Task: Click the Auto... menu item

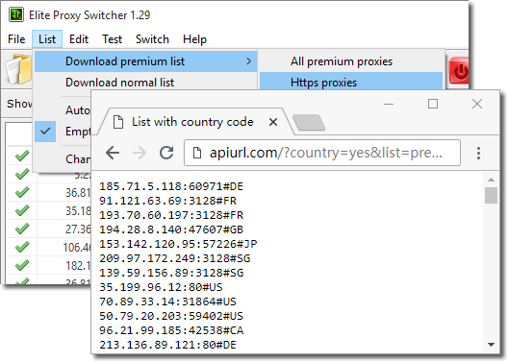Action: [x=63, y=109]
